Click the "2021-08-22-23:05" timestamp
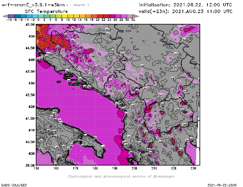This screenshot has width=243, height=187. (x=222, y=185)
